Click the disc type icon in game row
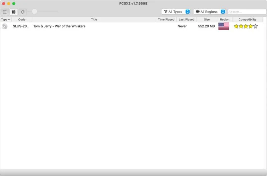Screen dimensions: 267x176 [5, 26]
